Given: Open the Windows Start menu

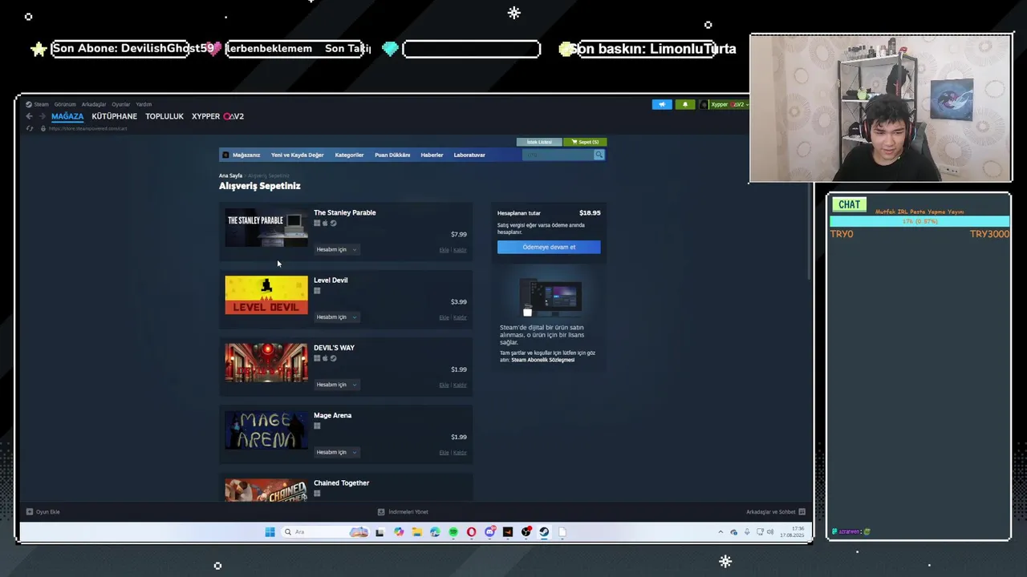Looking at the screenshot, I should point(270,531).
